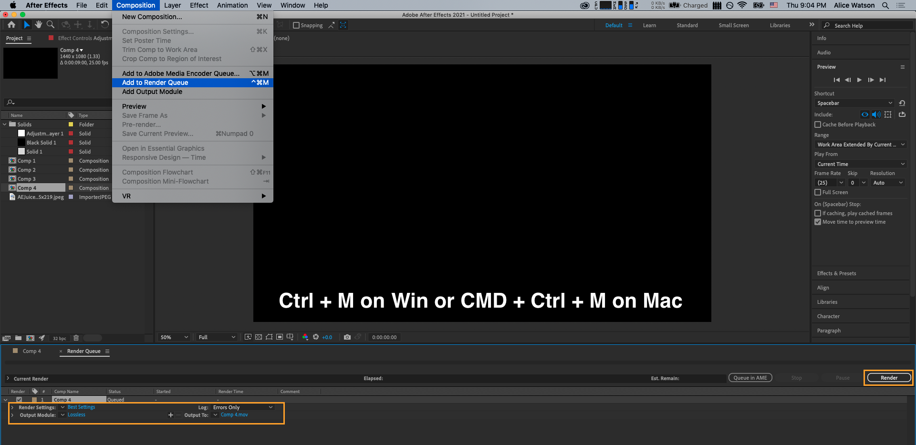916x445 pixels.
Task: Toggle Region of Interest in viewer
Action: click(280, 337)
